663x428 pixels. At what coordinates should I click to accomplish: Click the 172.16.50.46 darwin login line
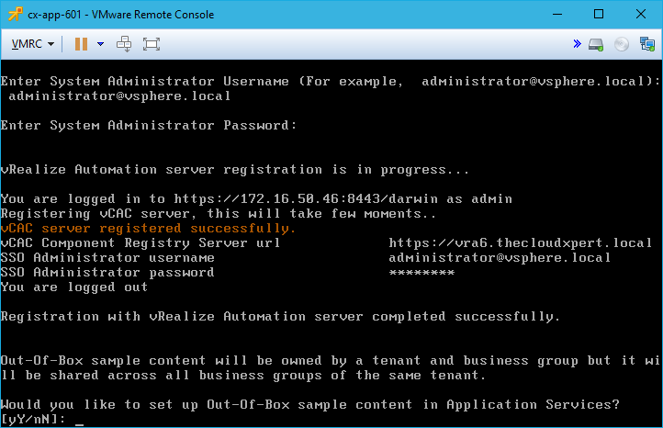[x=256, y=198]
